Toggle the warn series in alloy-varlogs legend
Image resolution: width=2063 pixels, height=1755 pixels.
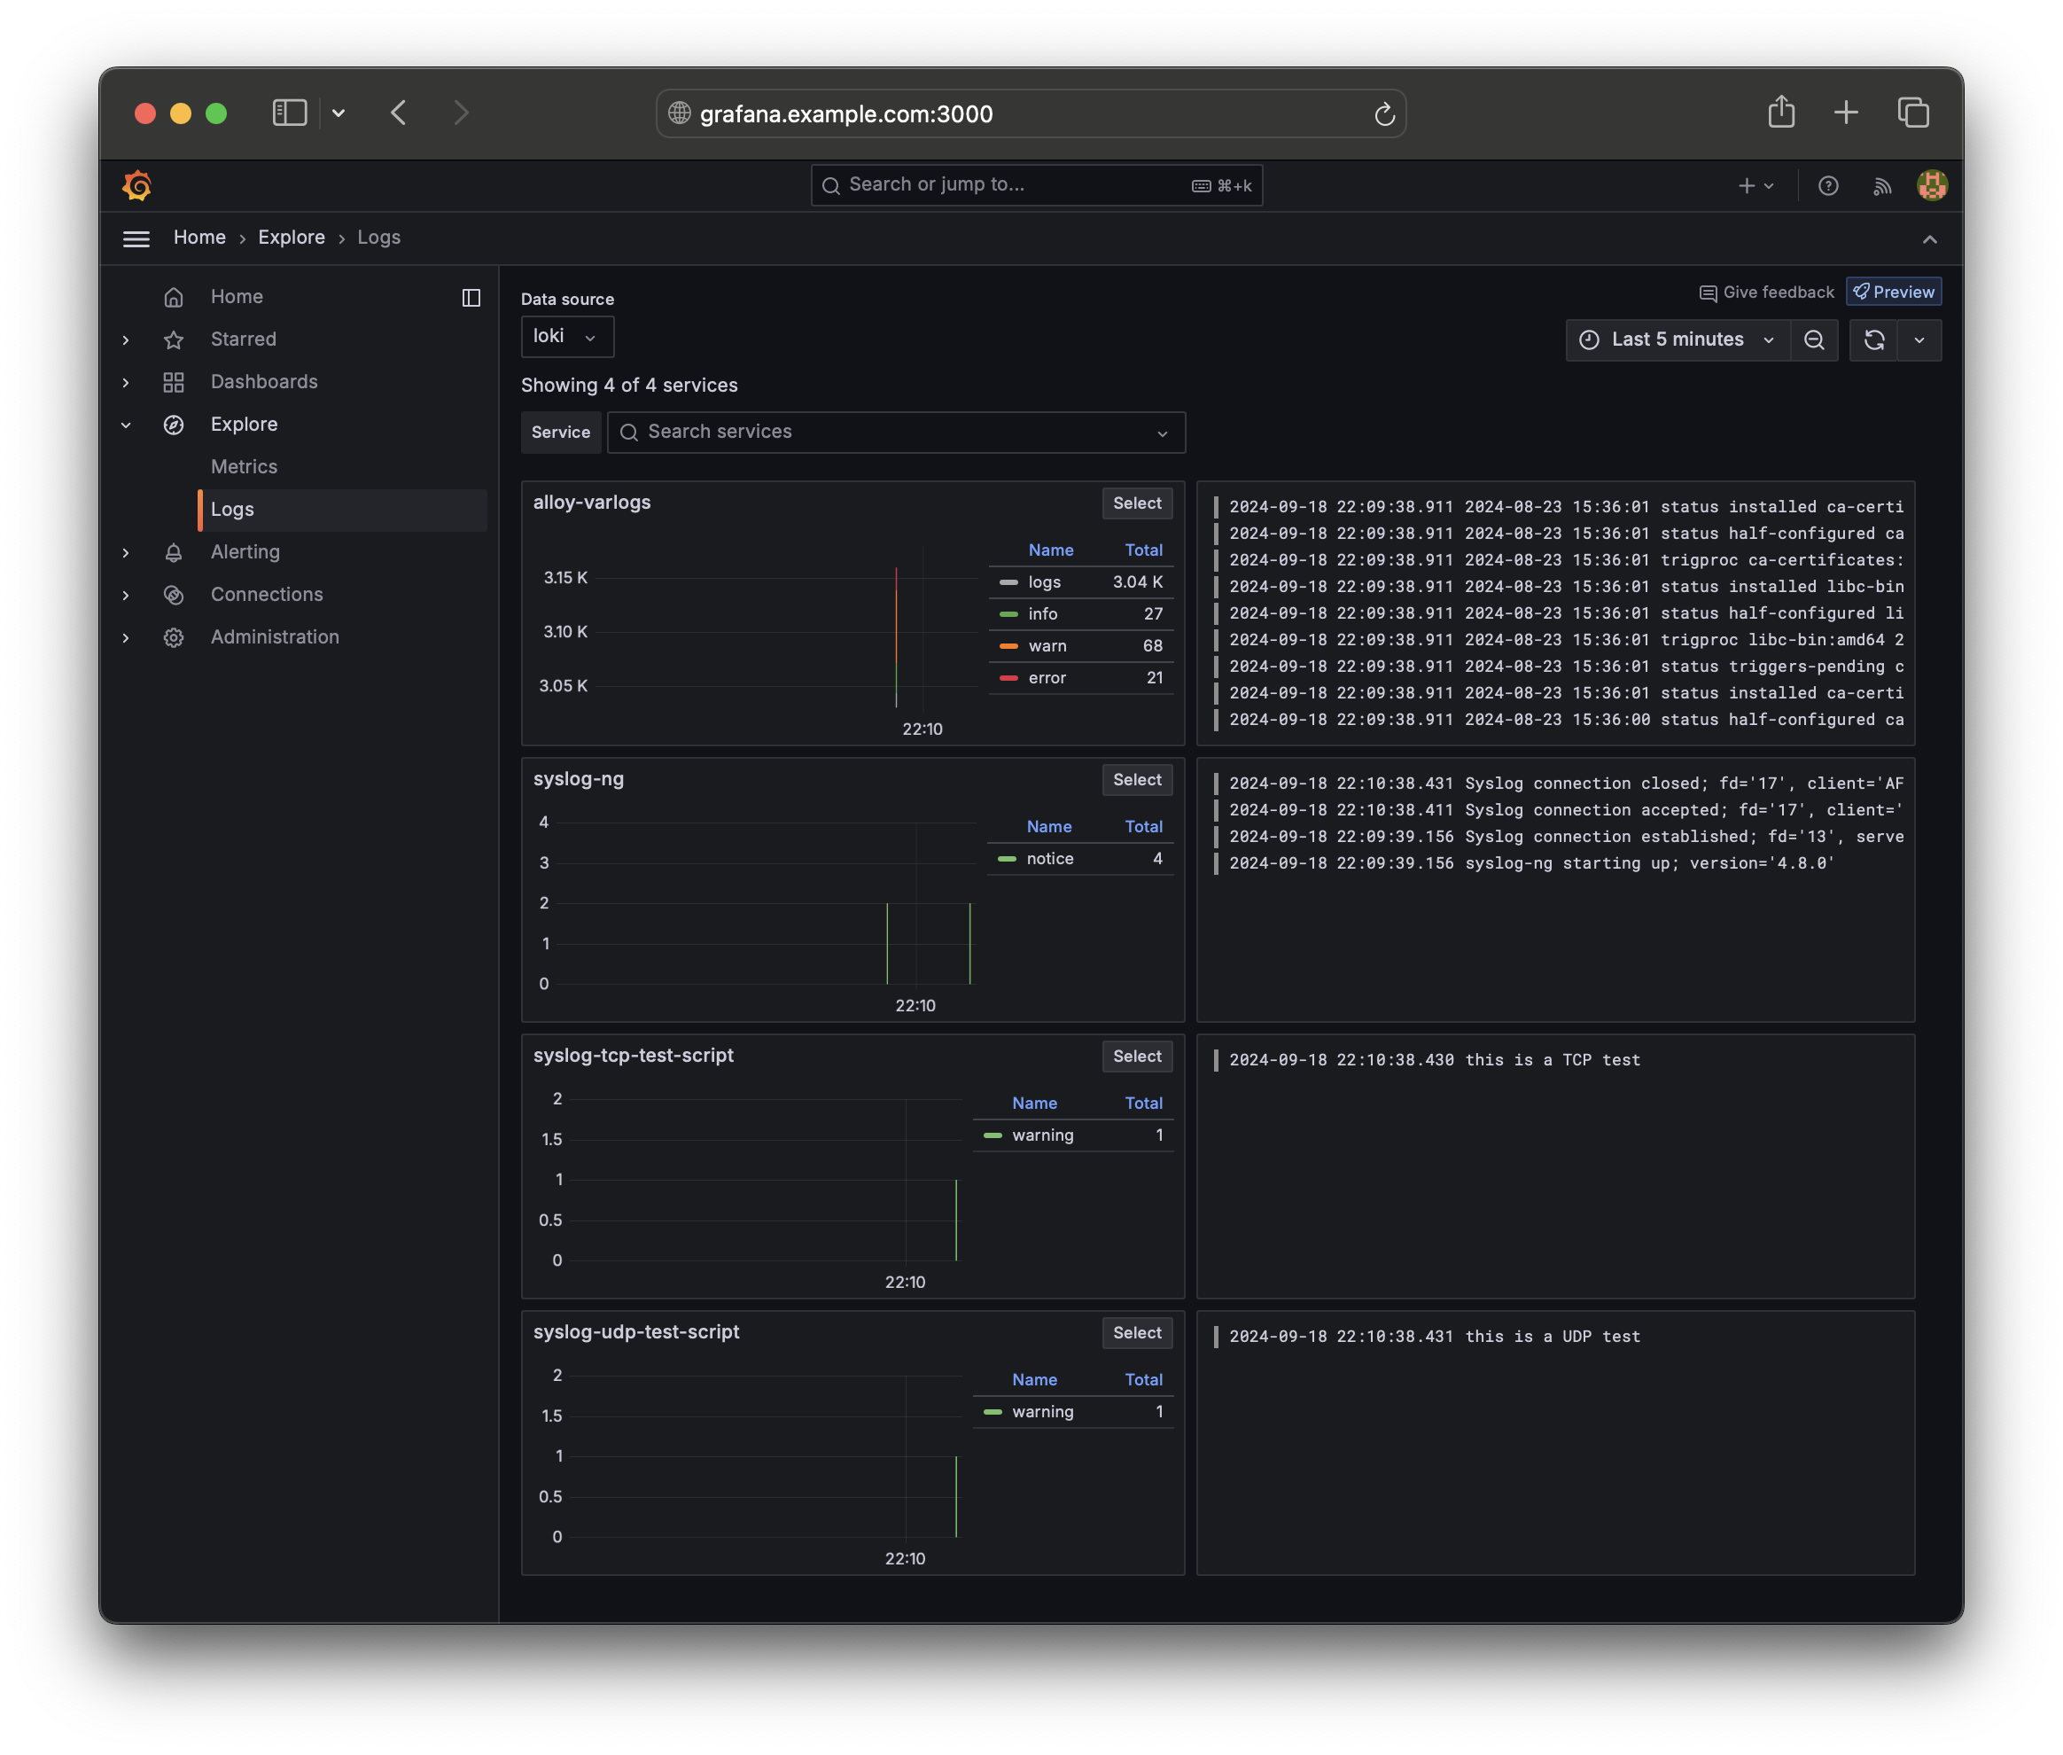pyautogui.click(x=1047, y=645)
